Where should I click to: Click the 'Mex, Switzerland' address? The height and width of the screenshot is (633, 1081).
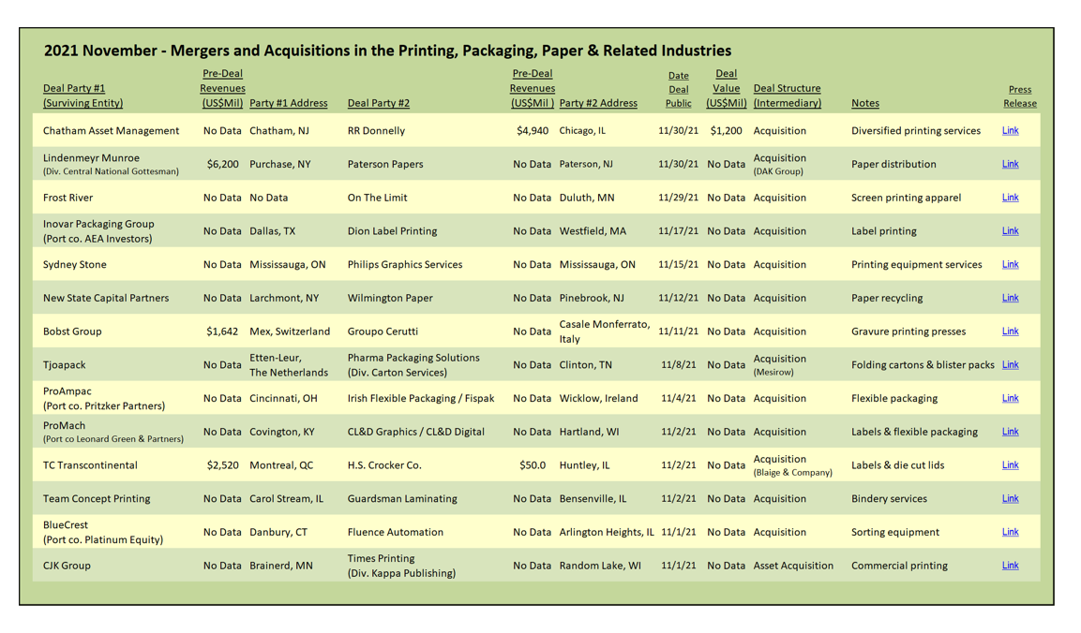pos(290,331)
